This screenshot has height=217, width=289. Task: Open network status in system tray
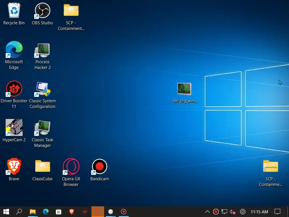click(224, 212)
